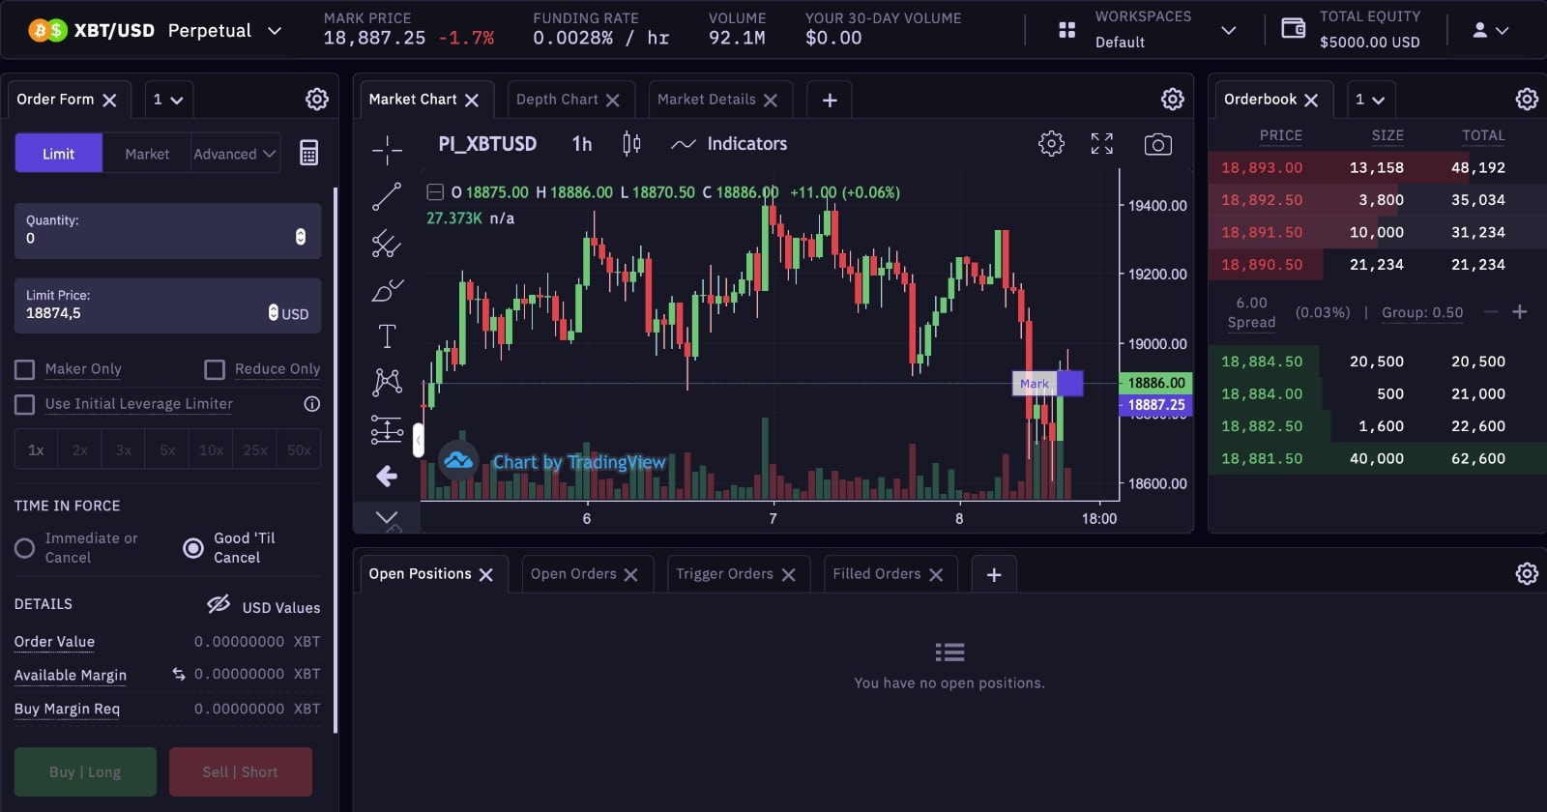Open Order Form panel settings gear
Viewport: 1547px width, 812px height.
[x=317, y=99]
